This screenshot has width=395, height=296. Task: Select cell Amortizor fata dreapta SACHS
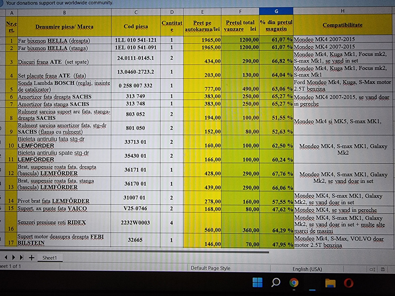point(64,97)
